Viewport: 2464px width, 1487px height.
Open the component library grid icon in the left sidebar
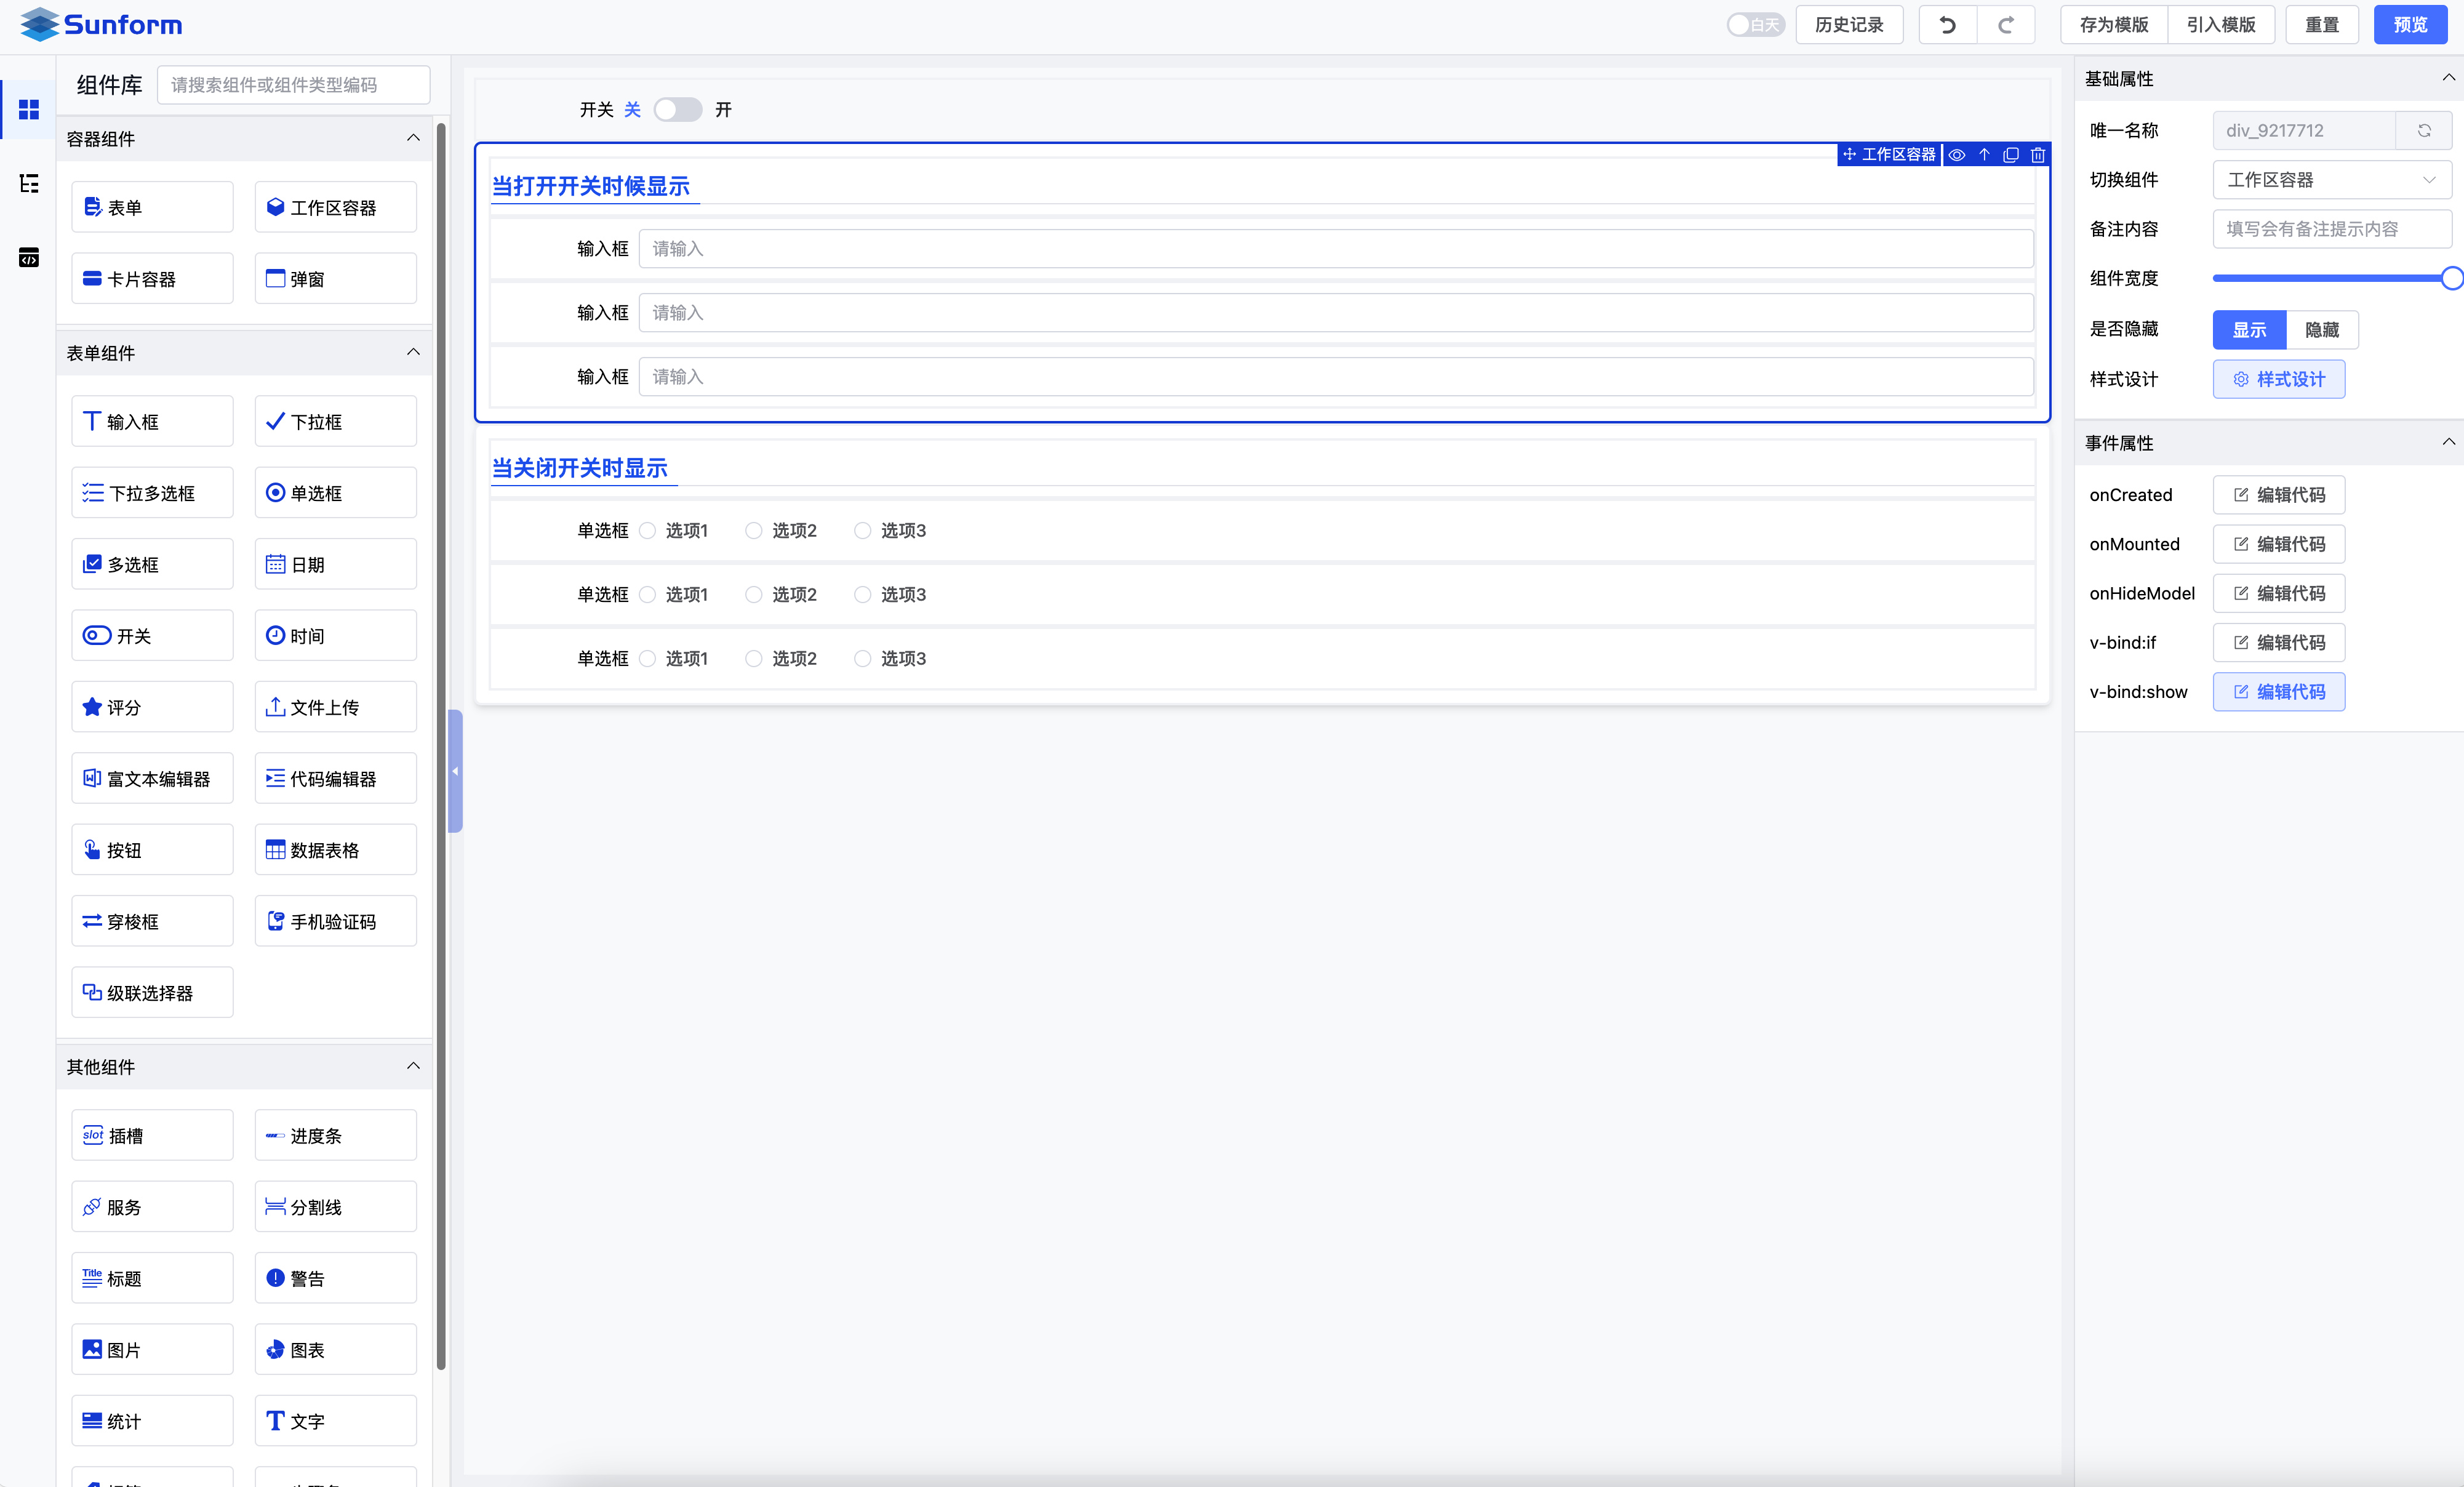(29, 109)
